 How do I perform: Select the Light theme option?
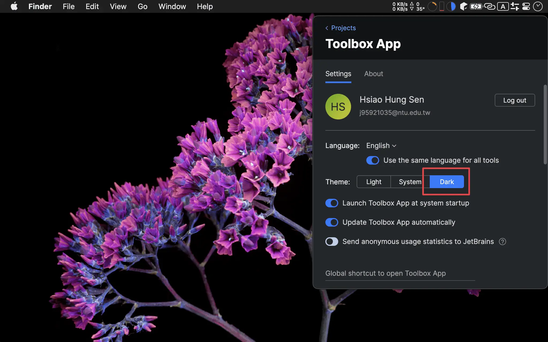click(x=374, y=182)
